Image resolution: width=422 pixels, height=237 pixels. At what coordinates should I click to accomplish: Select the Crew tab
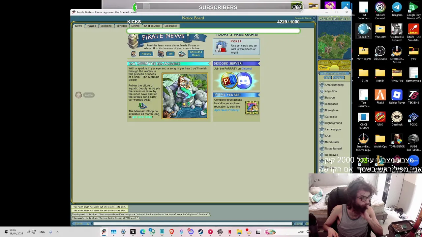click(323, 67)
